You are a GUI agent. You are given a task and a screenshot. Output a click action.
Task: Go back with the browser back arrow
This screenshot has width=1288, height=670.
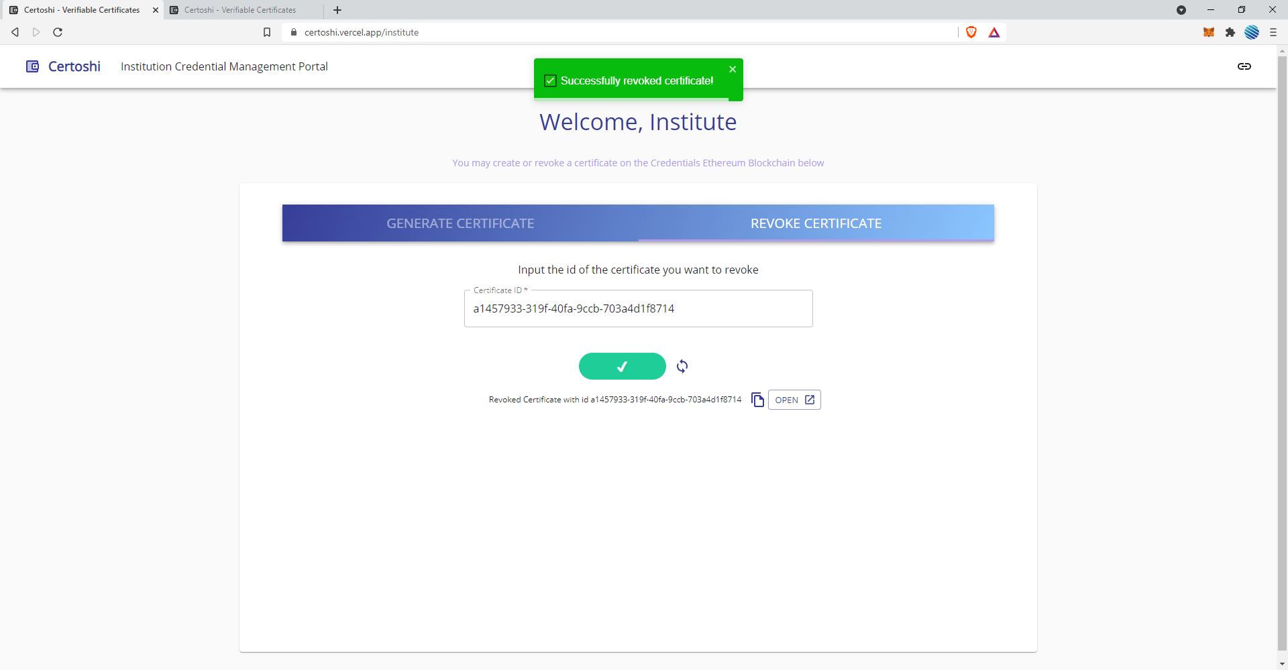15,32
